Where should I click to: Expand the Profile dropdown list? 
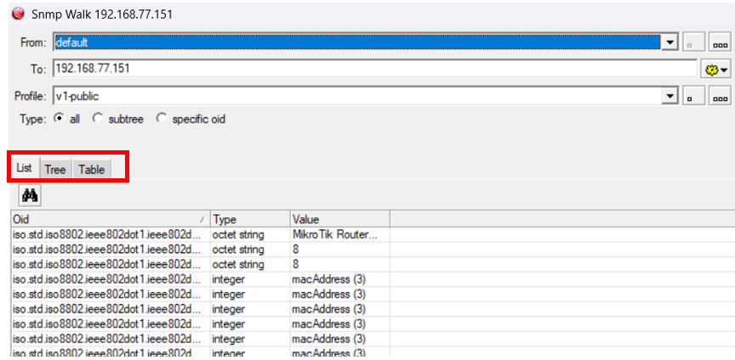coord(670,96)
